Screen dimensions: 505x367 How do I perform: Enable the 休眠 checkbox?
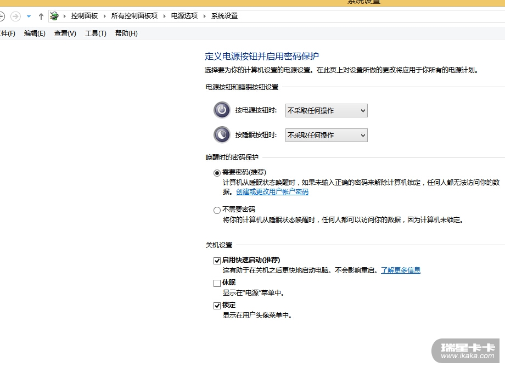point(217,283)
